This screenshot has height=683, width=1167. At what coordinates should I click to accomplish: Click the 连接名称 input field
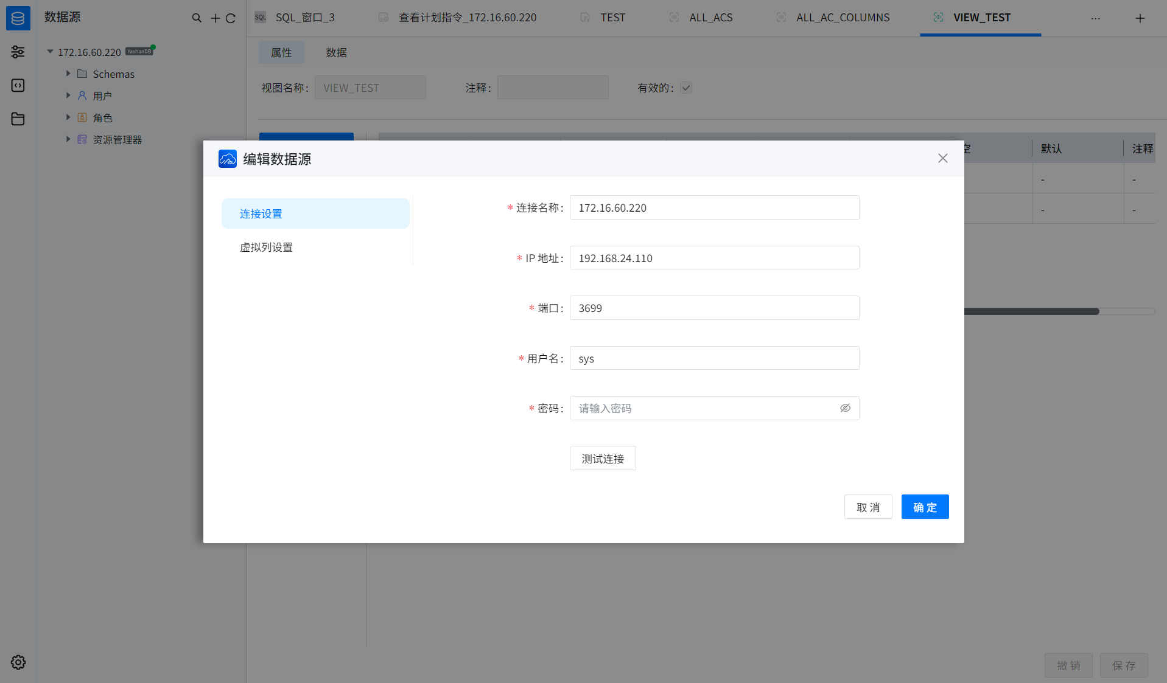[x=714, y=207]
